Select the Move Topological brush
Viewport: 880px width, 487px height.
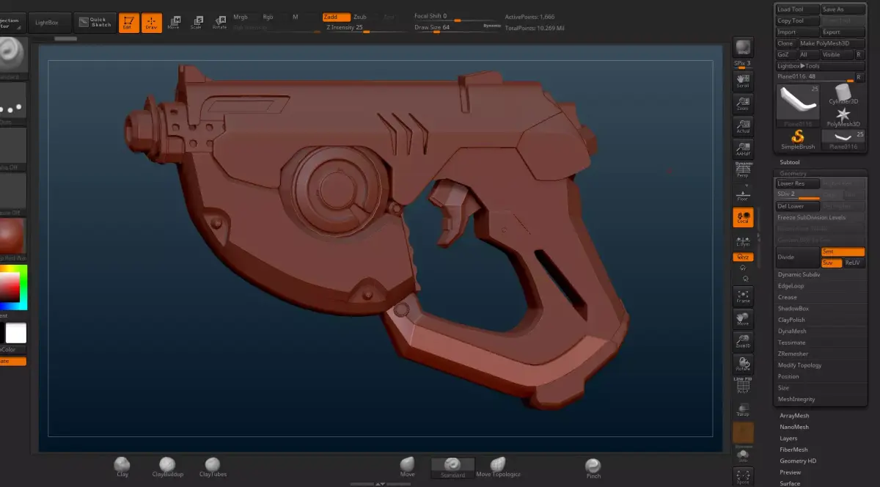[x=498, y=466]
